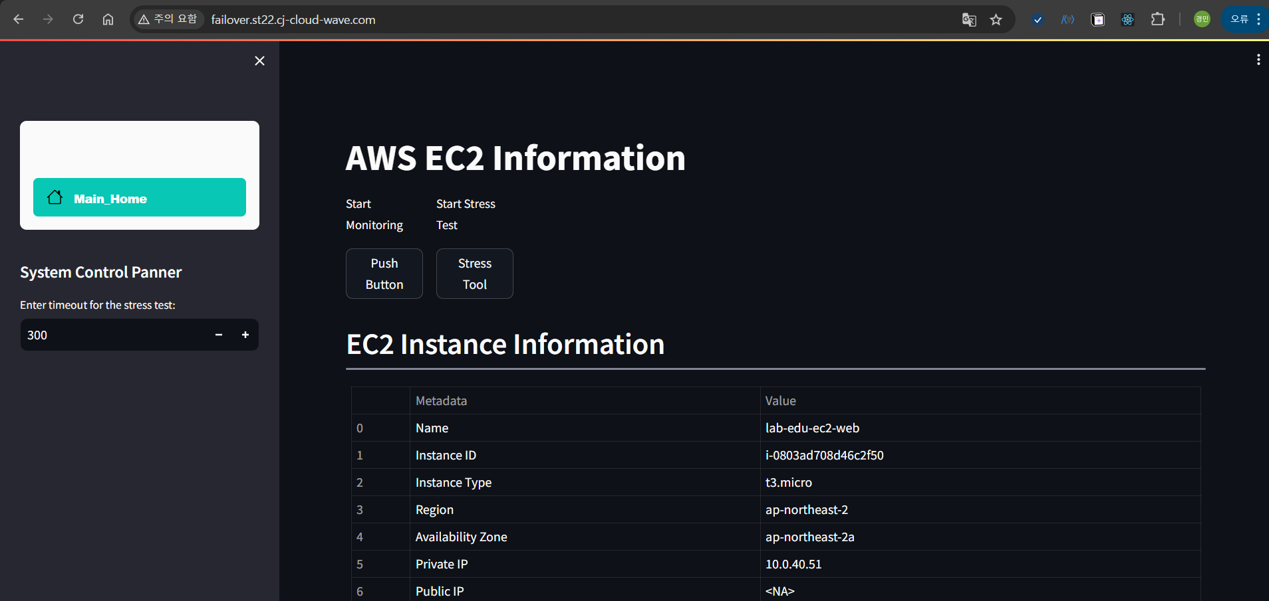Reload the failover page
1269x601 pixels.
78,19
